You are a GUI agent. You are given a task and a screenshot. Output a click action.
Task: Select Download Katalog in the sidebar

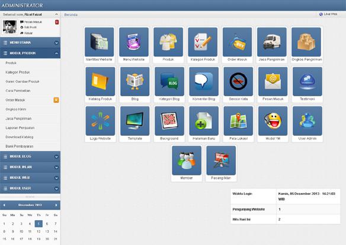20,137
